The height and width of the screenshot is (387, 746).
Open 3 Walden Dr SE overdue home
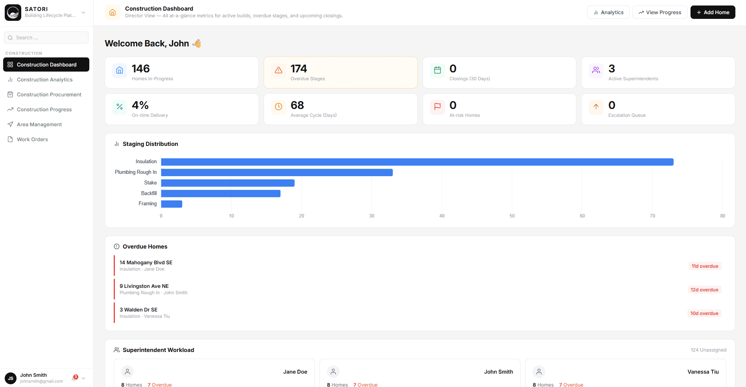420,313
